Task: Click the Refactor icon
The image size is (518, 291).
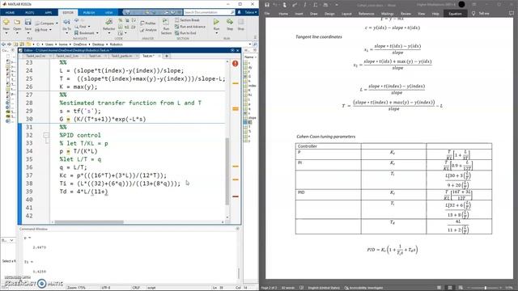Action: click(x=108, y=22)
